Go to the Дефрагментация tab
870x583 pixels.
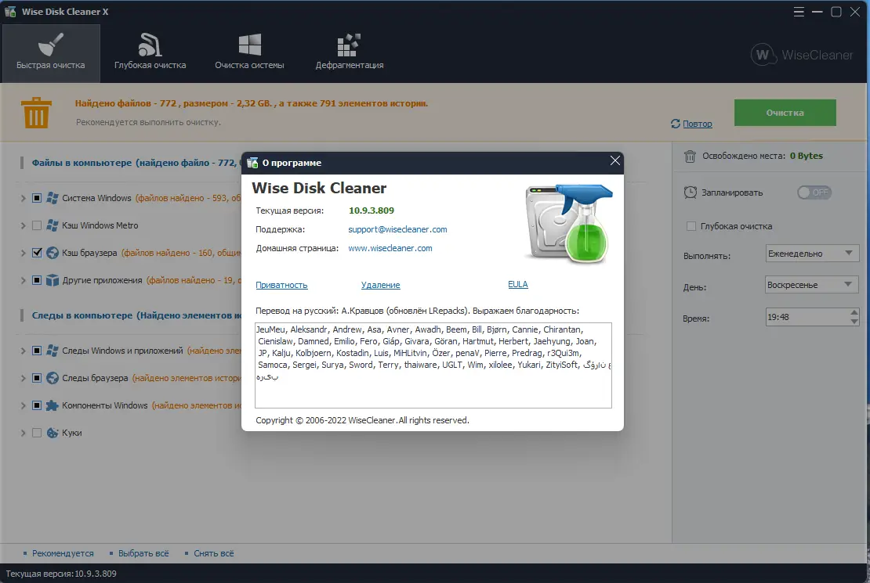coord(349,53)
